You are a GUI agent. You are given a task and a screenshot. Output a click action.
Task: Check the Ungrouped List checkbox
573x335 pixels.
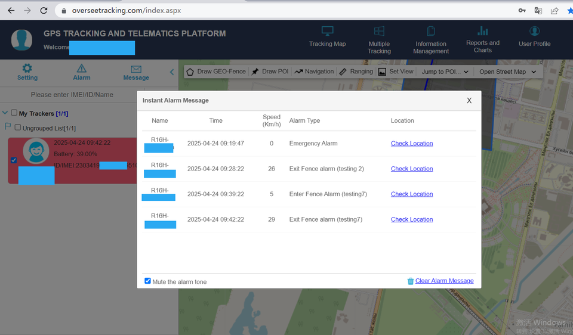(18, 128)
